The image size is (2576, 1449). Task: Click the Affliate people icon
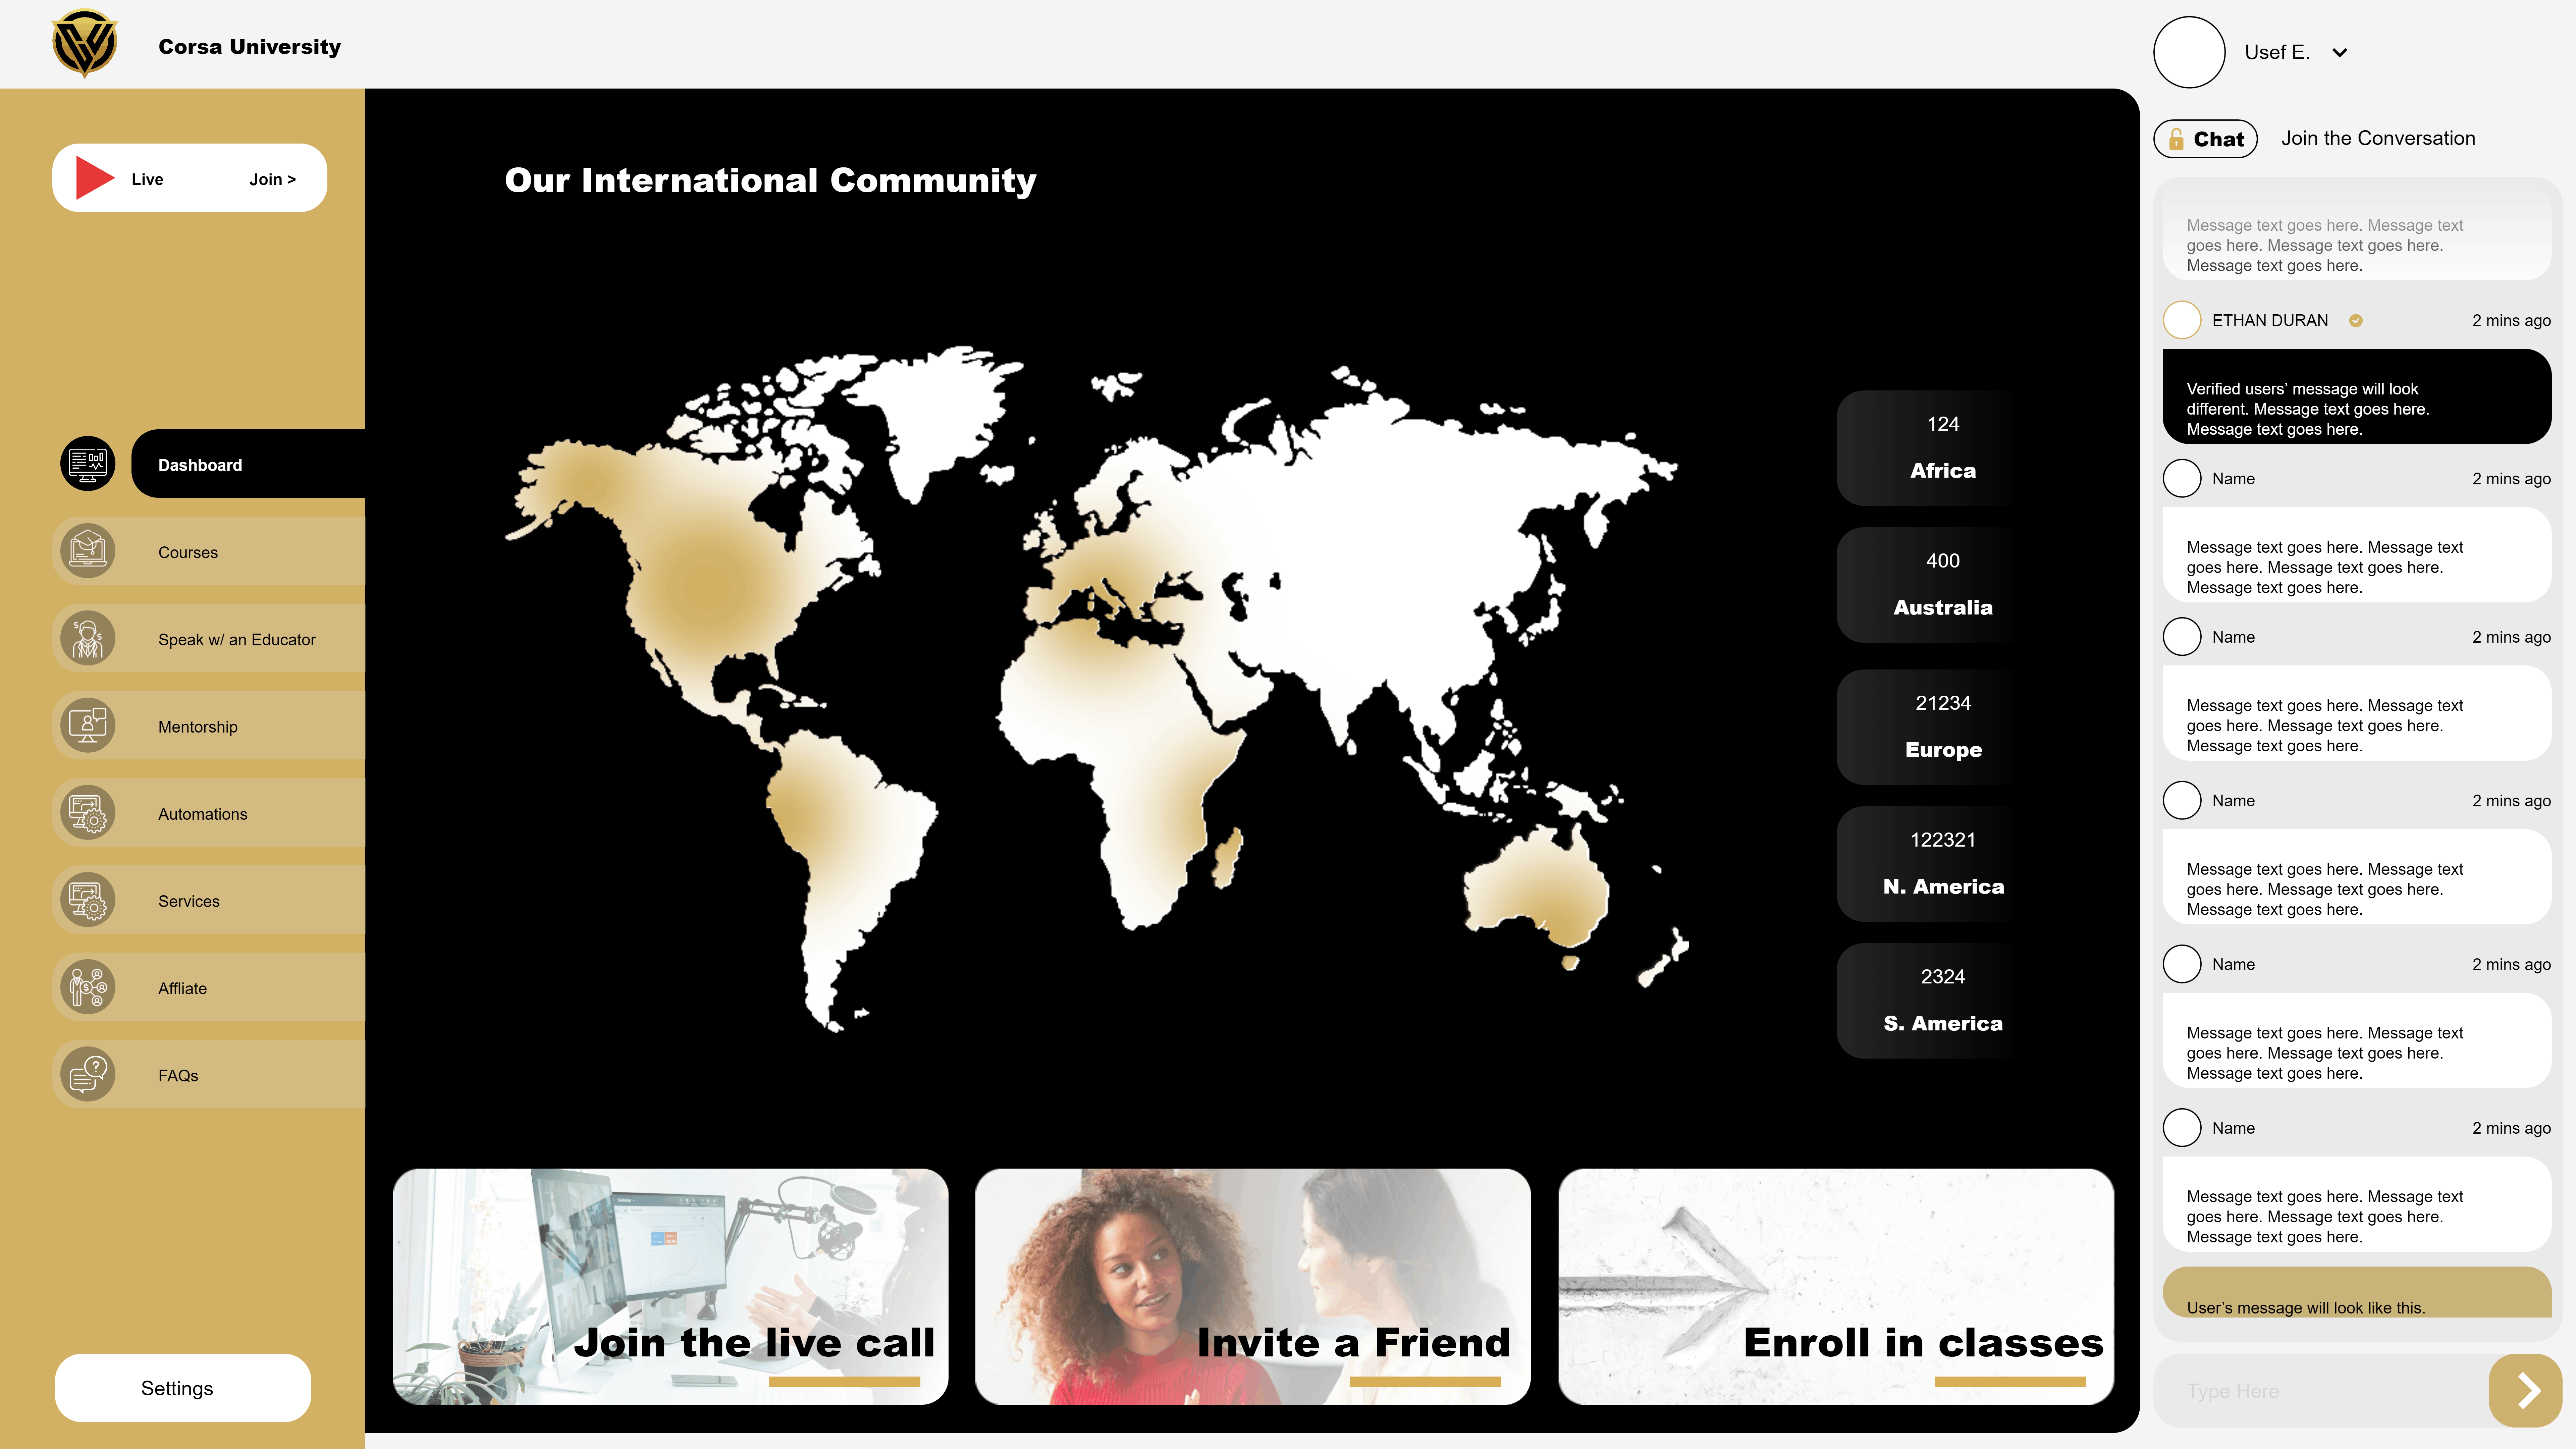pyautogui.click(x=88, y=987)
